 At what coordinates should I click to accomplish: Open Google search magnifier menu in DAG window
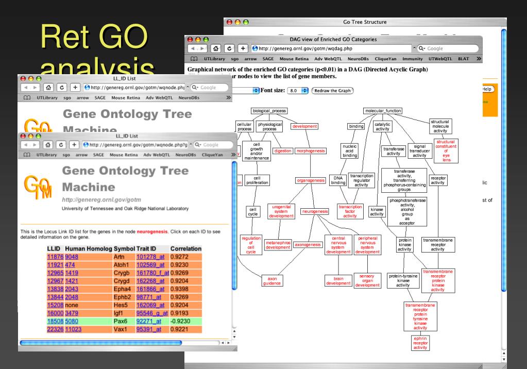(x=421, y=48)
